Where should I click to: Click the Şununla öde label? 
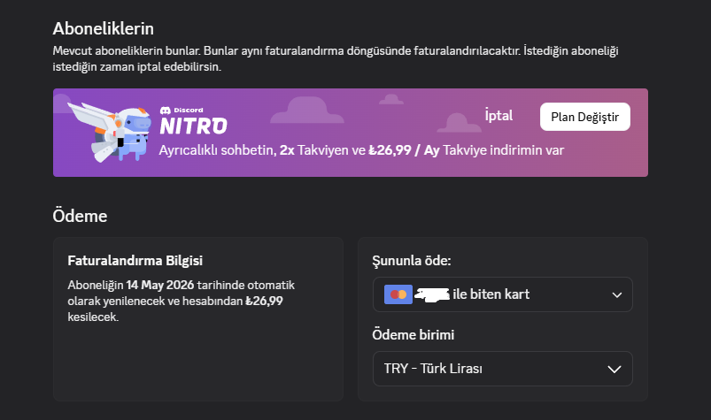[x=412, y=261]
